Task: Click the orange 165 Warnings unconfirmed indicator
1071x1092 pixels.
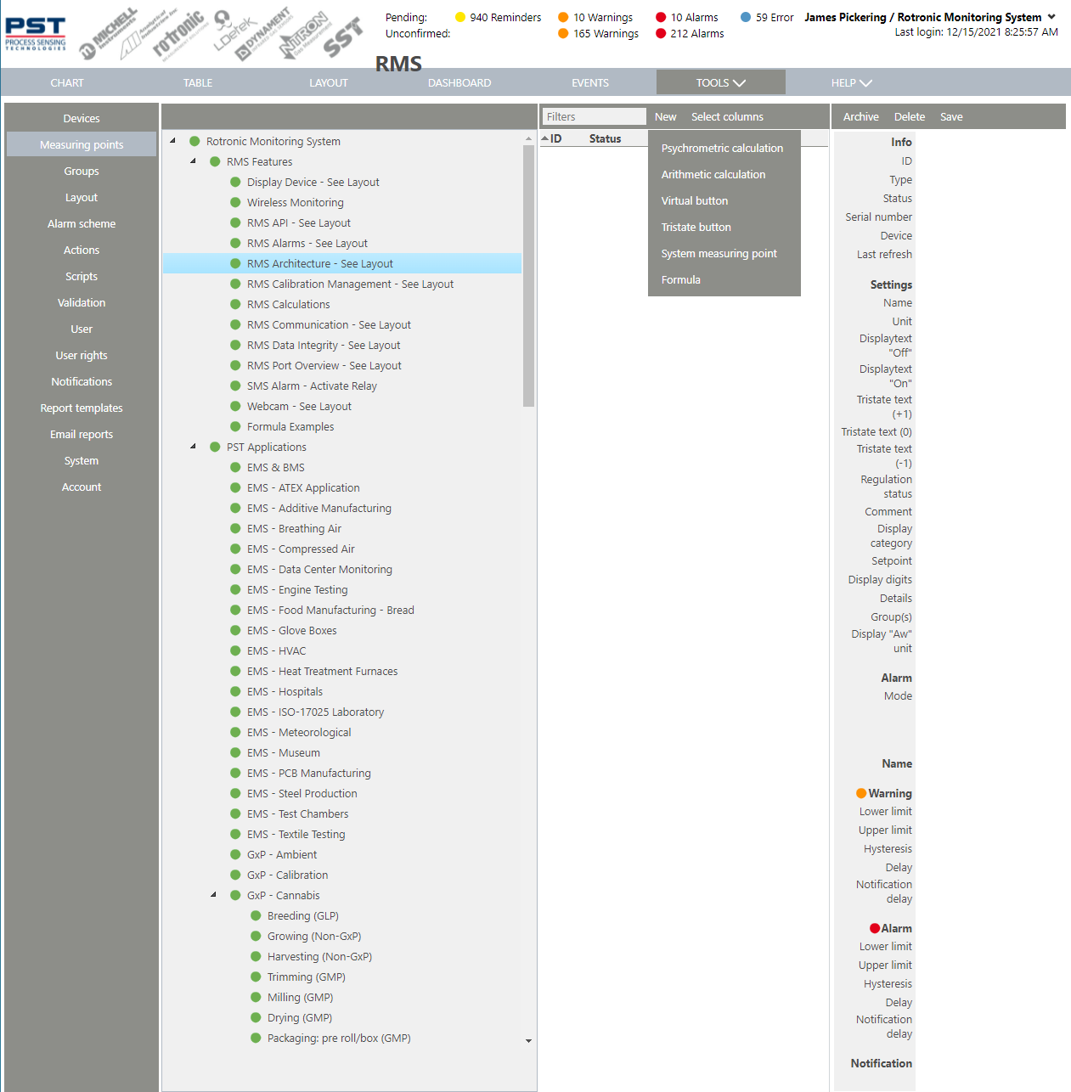Action: pos(598,33)
